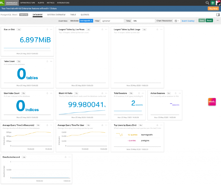The image size is (221, 185).
Task: Click the Total Sessions value 2
Action: click(133, 103)
